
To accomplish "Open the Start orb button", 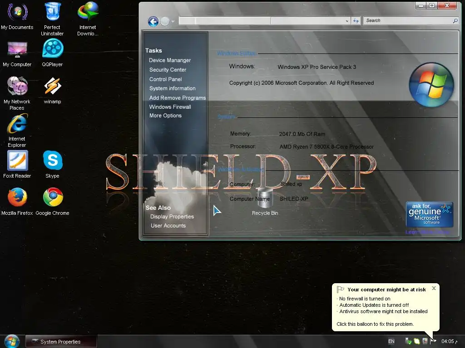I will [x=12, y=342].
